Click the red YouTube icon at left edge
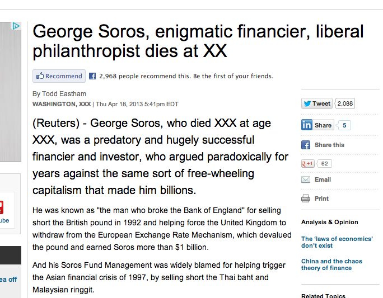Screen dimensions: 383x298 (2, 207)
